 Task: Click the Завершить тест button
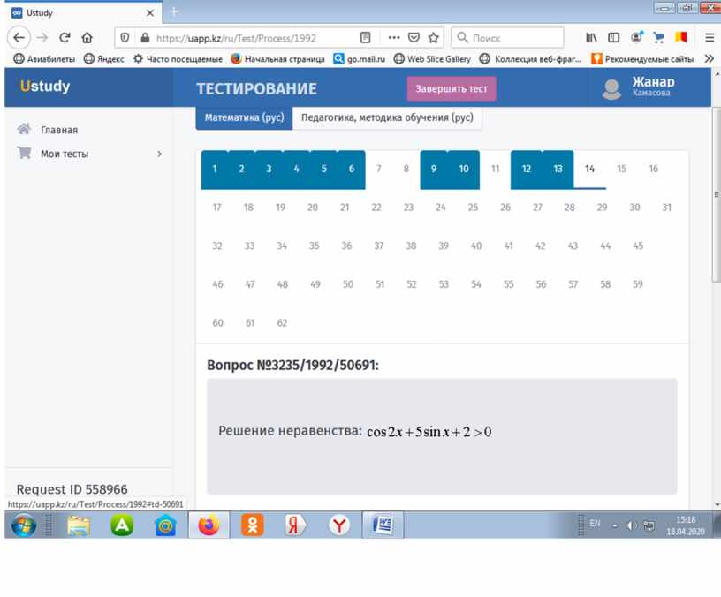pos(452,88)
